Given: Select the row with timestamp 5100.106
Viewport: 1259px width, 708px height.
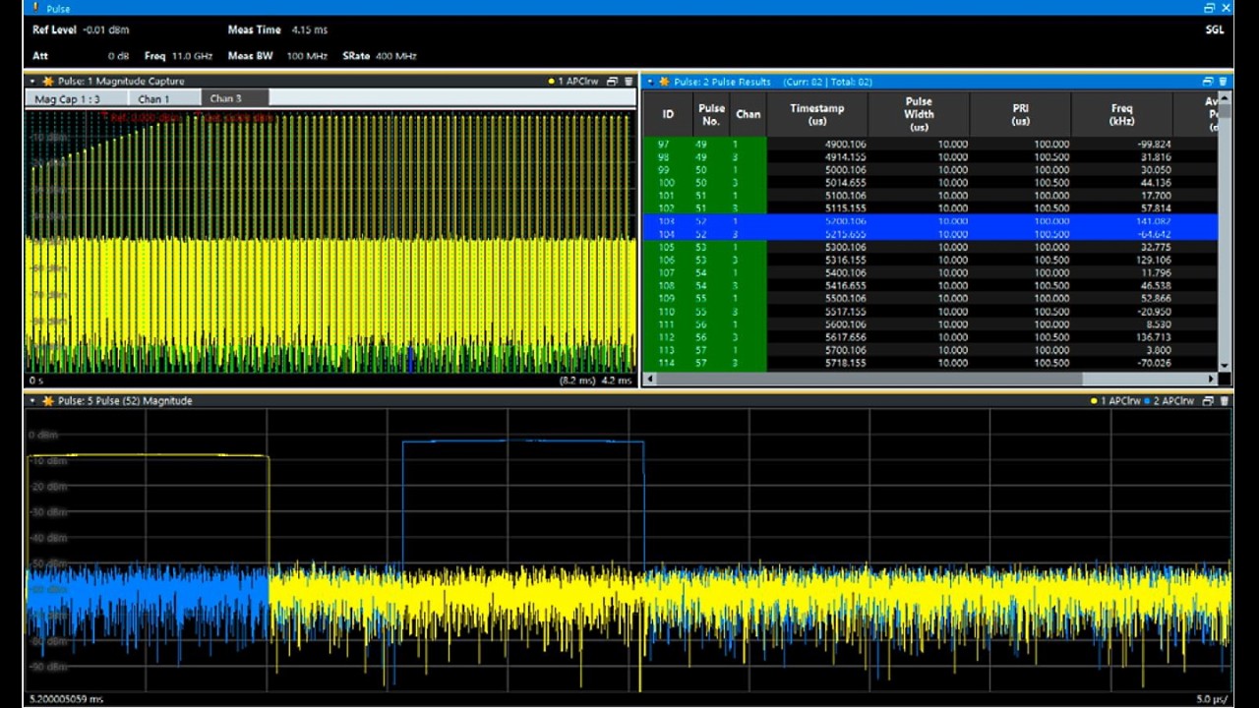Looking at the screenshot, I should 930,196.
